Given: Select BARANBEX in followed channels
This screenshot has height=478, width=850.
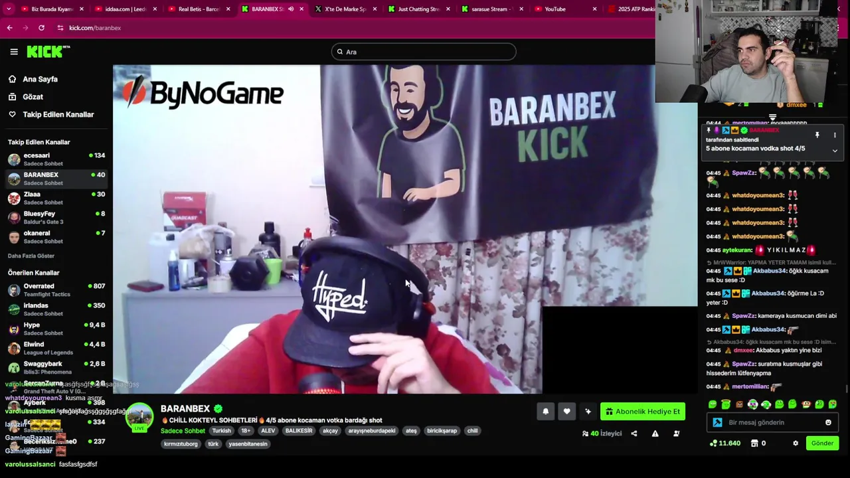Looking at the screenshot, I should (x=56, y=179).
